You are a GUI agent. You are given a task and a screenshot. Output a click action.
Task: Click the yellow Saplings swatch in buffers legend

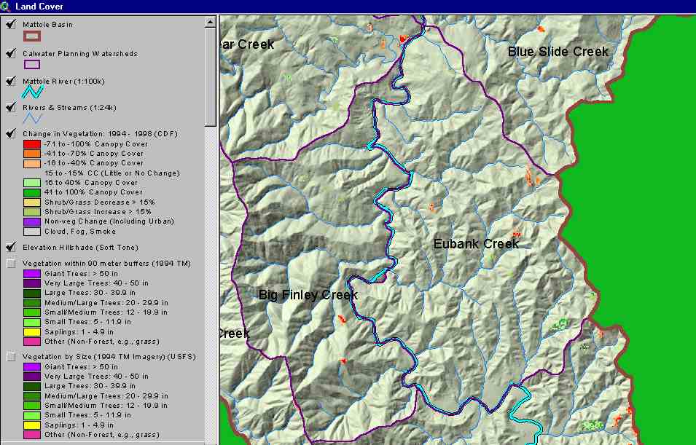pos(32,331)
